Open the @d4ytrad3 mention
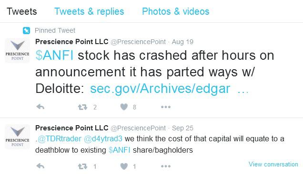 coord(103,139)
